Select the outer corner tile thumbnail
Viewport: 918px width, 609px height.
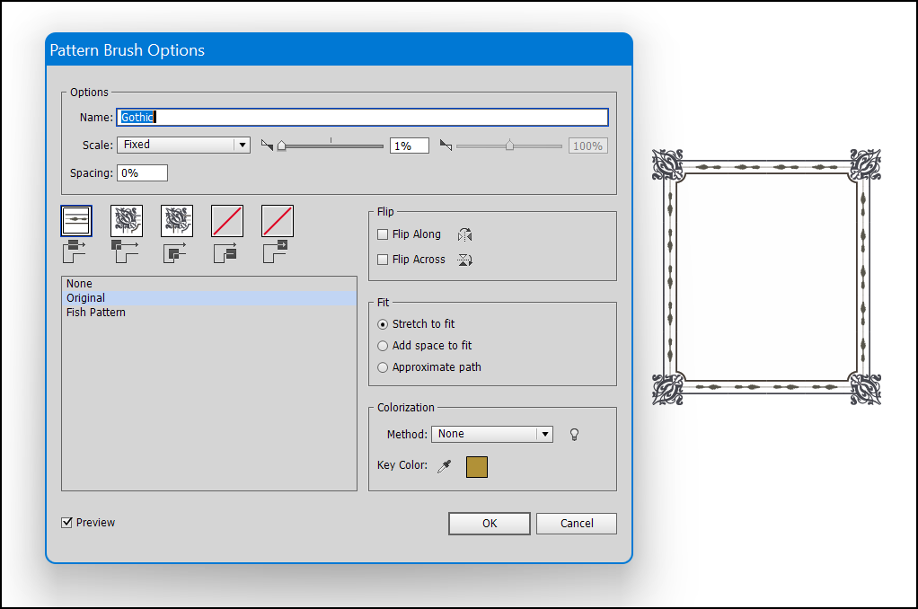[127, 220]
